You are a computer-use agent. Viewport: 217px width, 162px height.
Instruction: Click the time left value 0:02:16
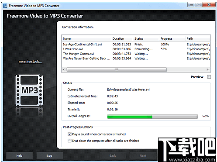coord(112,109)
